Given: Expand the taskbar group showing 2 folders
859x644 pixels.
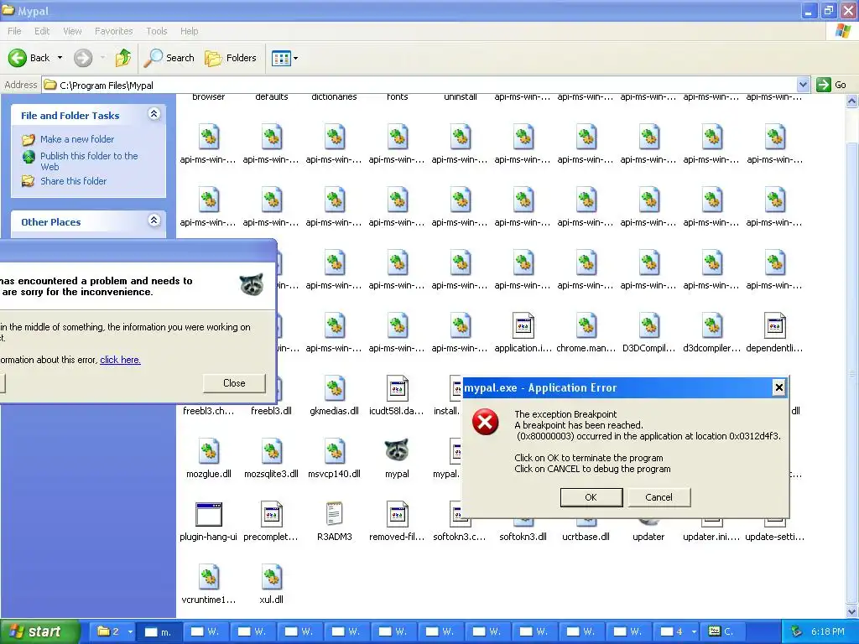Looking at the screenshot, I should [130, 631].
